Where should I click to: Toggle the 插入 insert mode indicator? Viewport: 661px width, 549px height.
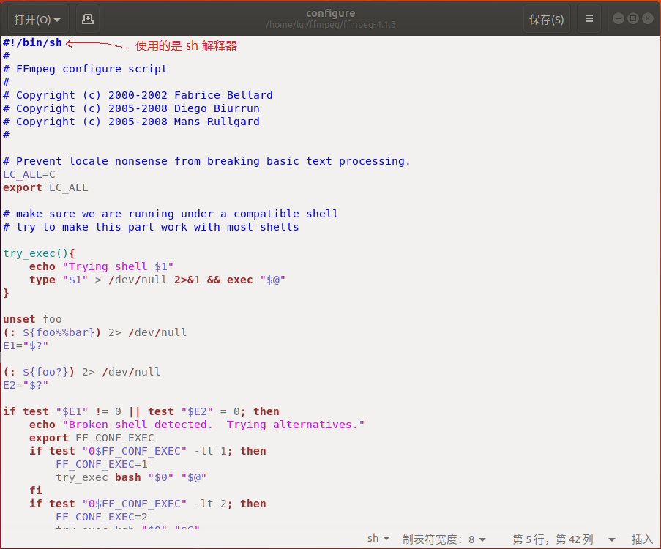642,539
